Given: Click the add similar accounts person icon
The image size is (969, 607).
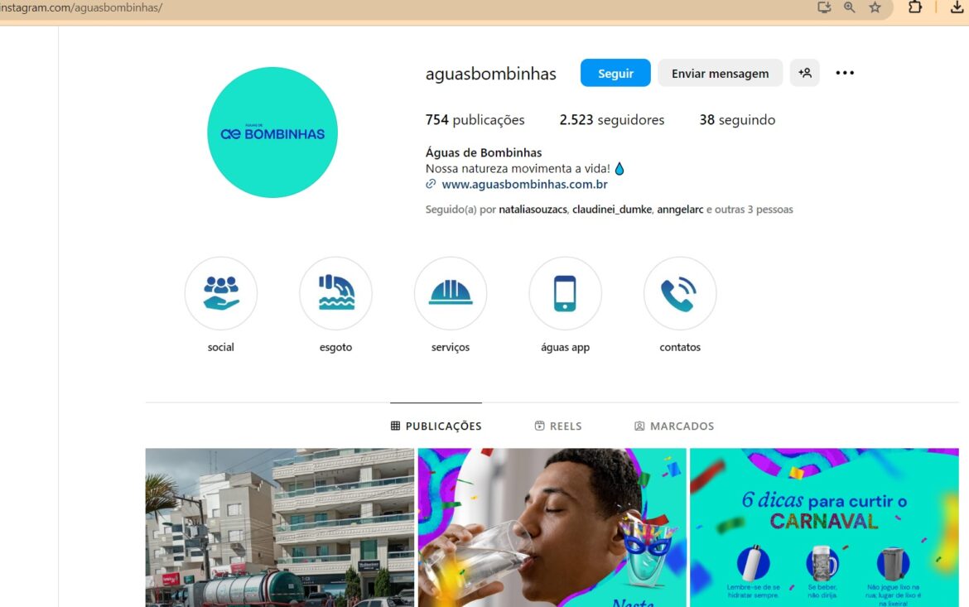Looking at the screenshot, I should tap(805, 73).
